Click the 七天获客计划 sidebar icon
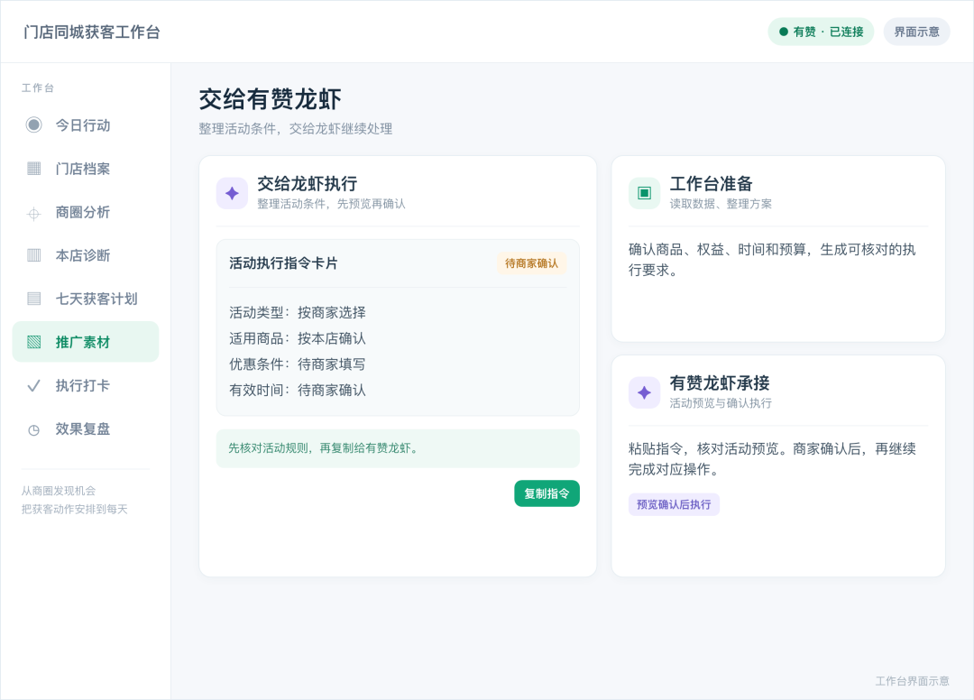974x700 pixels. [34, 299]
